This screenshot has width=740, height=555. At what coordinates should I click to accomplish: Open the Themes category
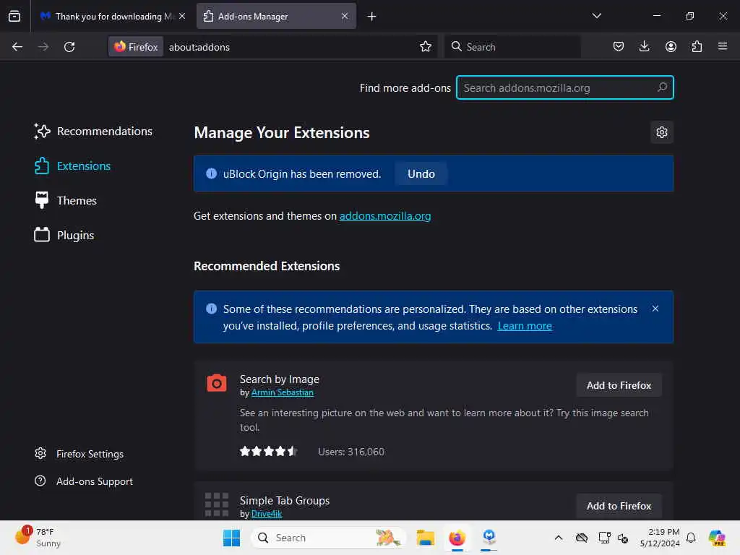66,201
